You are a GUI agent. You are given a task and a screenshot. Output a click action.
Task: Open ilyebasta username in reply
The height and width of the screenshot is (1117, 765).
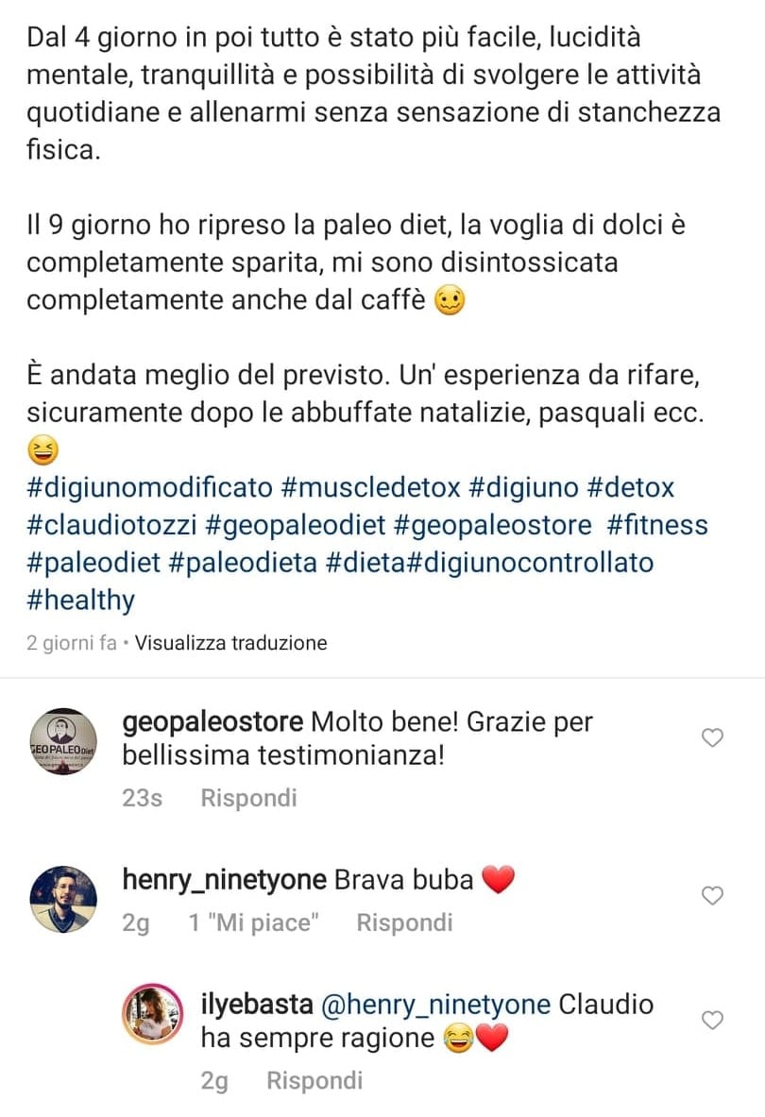[x=257, y=1005]
